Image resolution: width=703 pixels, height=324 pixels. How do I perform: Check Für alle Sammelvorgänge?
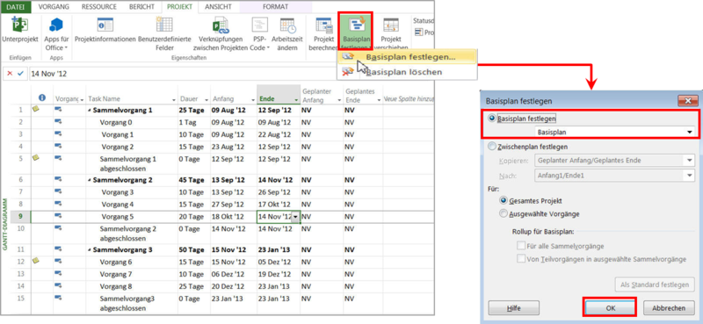point(521,246)
